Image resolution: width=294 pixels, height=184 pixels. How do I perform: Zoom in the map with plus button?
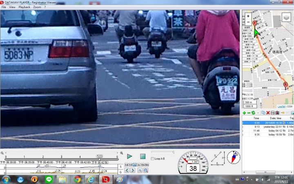click(248, 16)
